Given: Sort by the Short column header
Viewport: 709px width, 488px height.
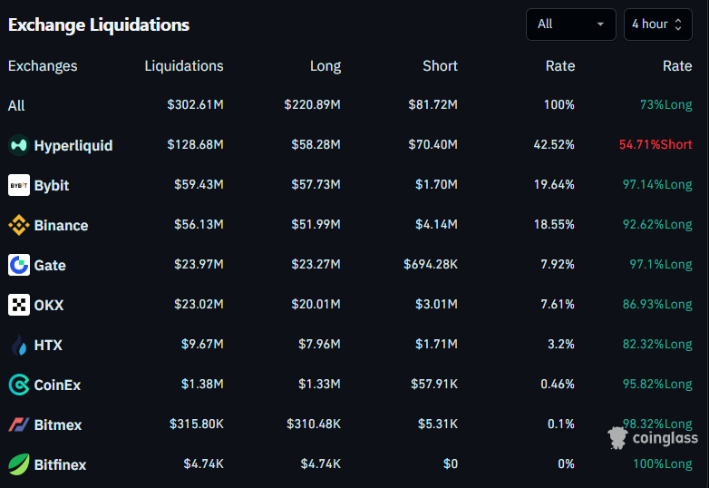Looking at the screenshot, I should pyautogui.click(x=440, y=65).
